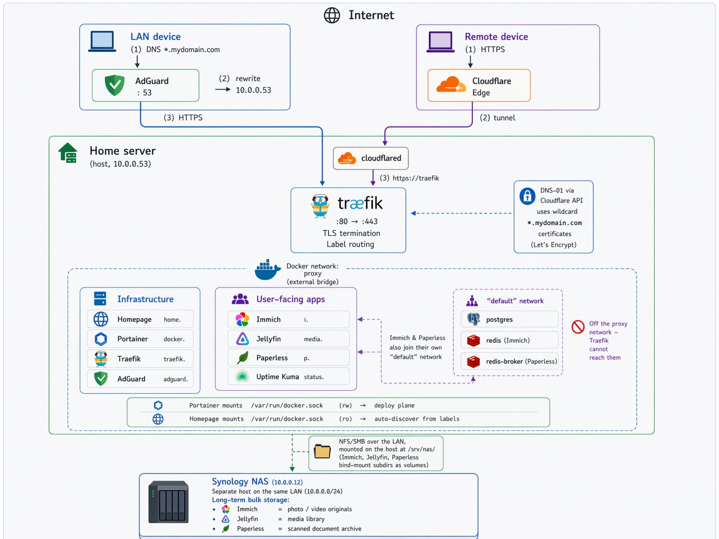Click the postgres elephant icon
This screenshot has height=539, width=719.
(x=474, y=320)
